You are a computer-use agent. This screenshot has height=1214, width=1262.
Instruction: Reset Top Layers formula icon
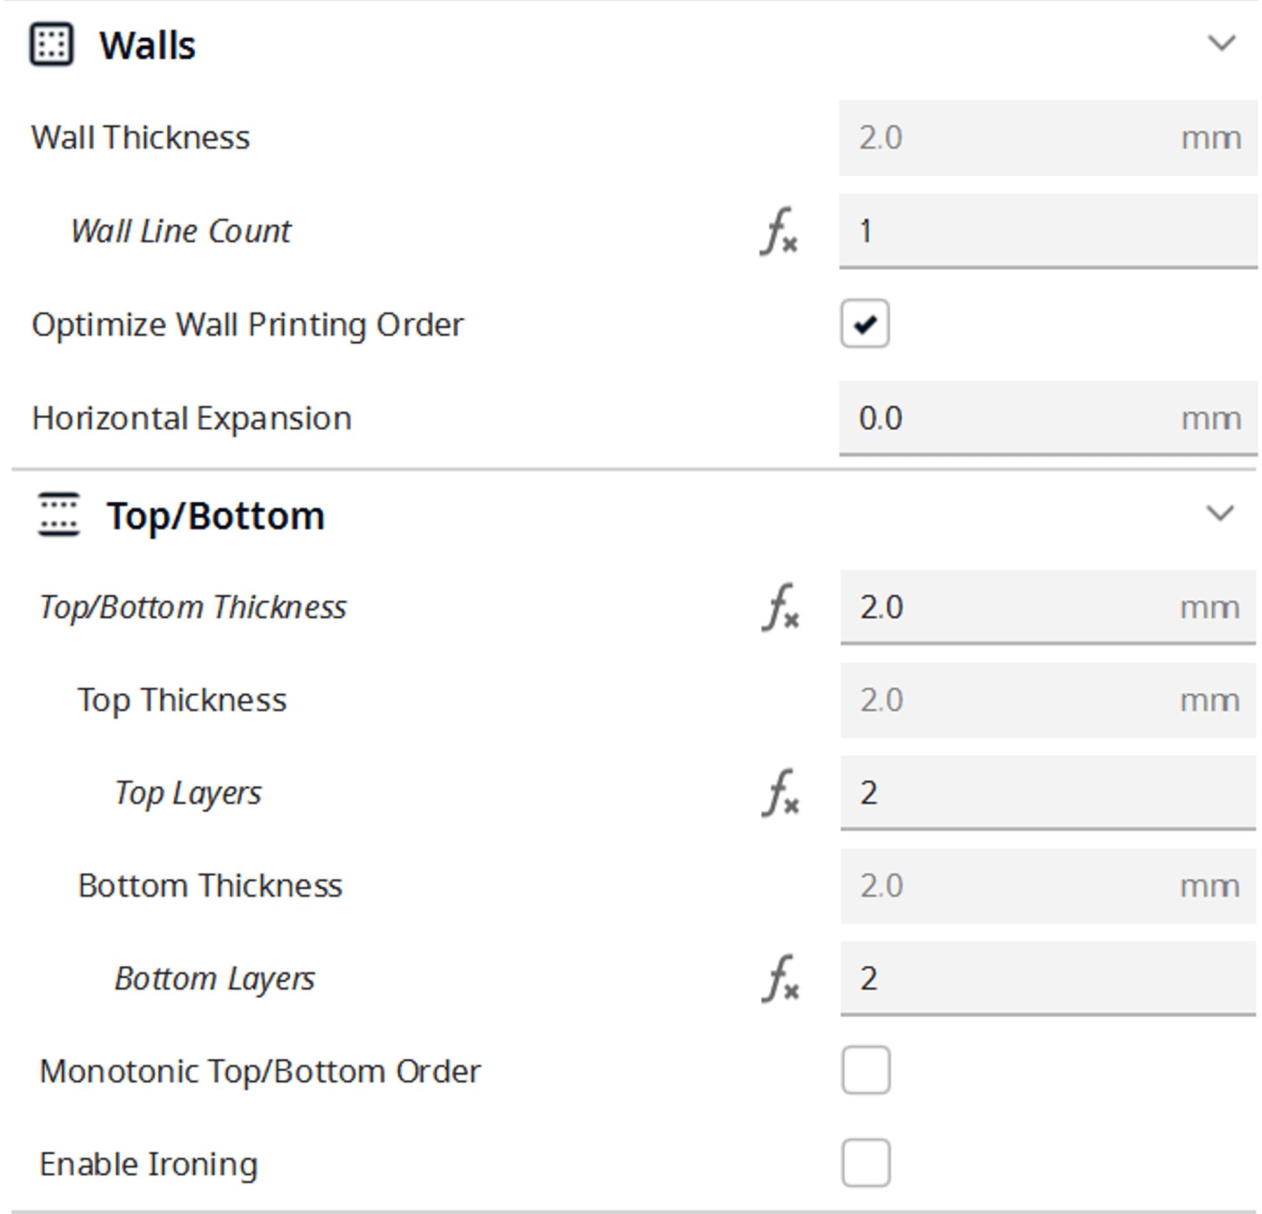coord(780,793)
